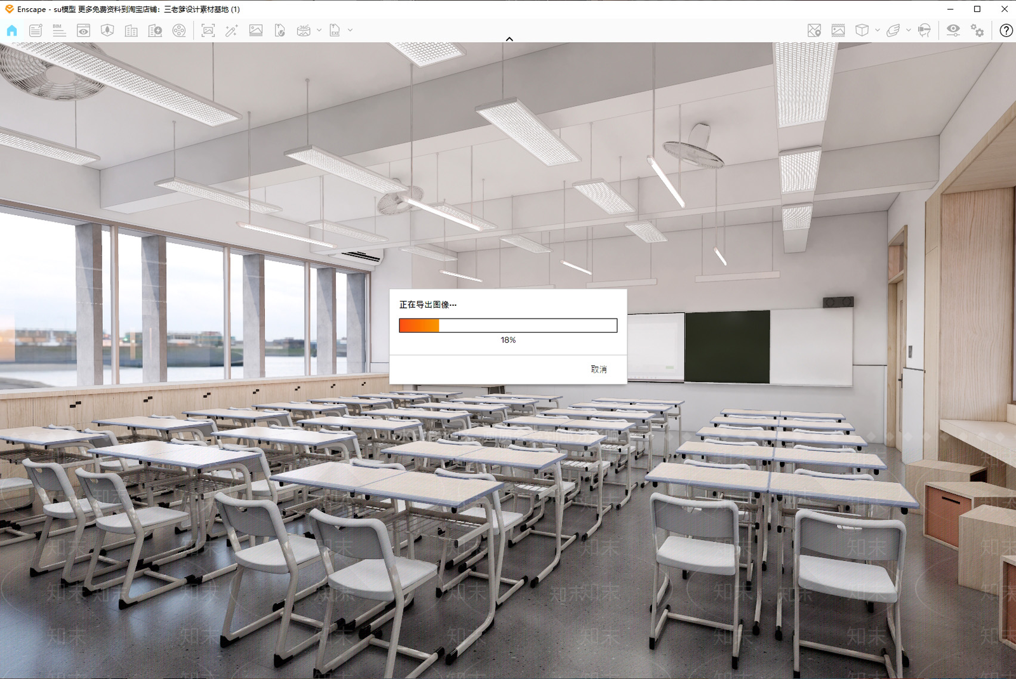Click the wing fly mode icon

coord(893,30)
